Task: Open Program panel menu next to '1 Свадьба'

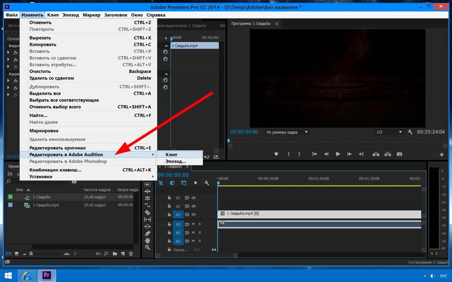Action: (x=277, y=24)
